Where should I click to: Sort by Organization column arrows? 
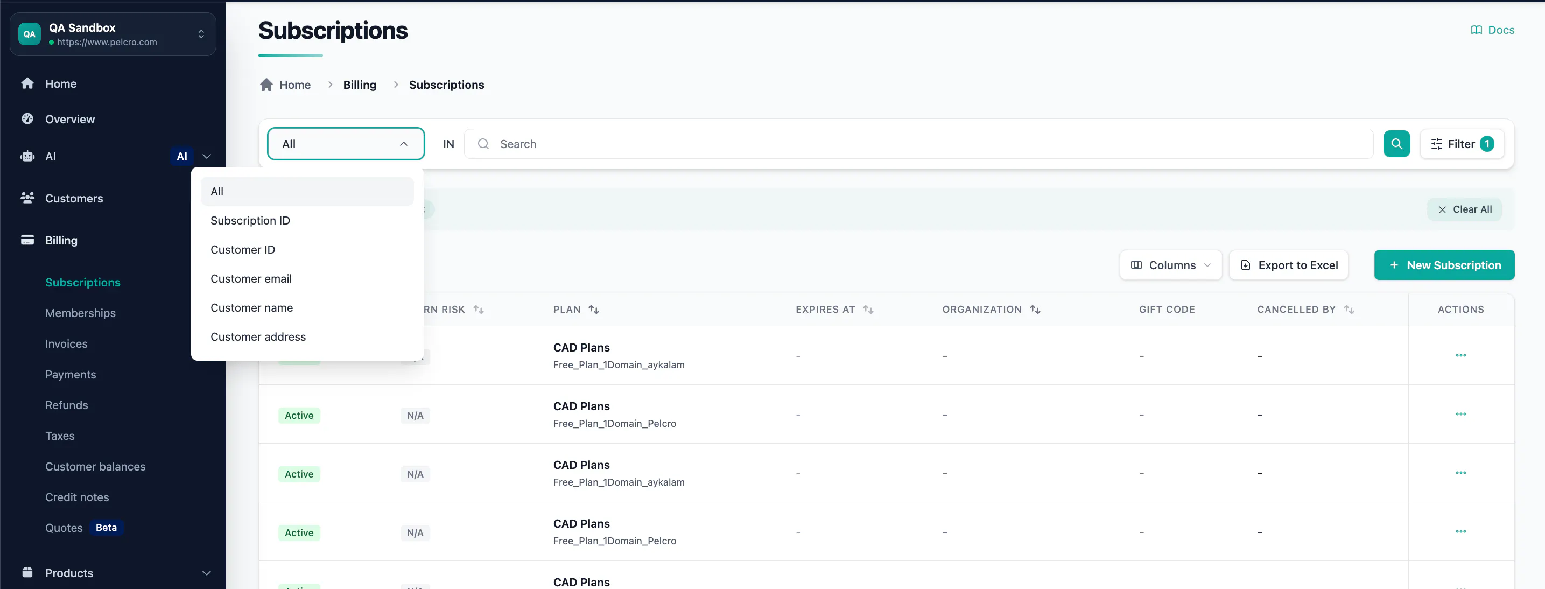(1035, 310)
